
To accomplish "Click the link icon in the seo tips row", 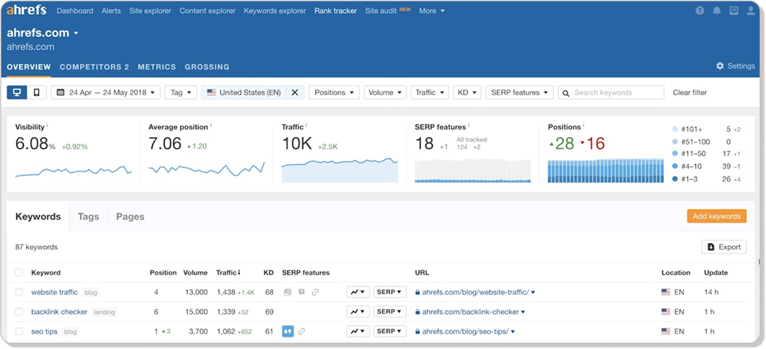I will 302,331.
